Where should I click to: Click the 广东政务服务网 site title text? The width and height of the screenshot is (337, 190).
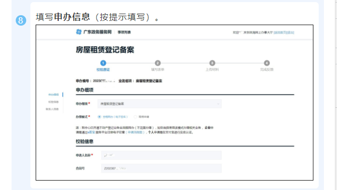click(x=97, y=32)
